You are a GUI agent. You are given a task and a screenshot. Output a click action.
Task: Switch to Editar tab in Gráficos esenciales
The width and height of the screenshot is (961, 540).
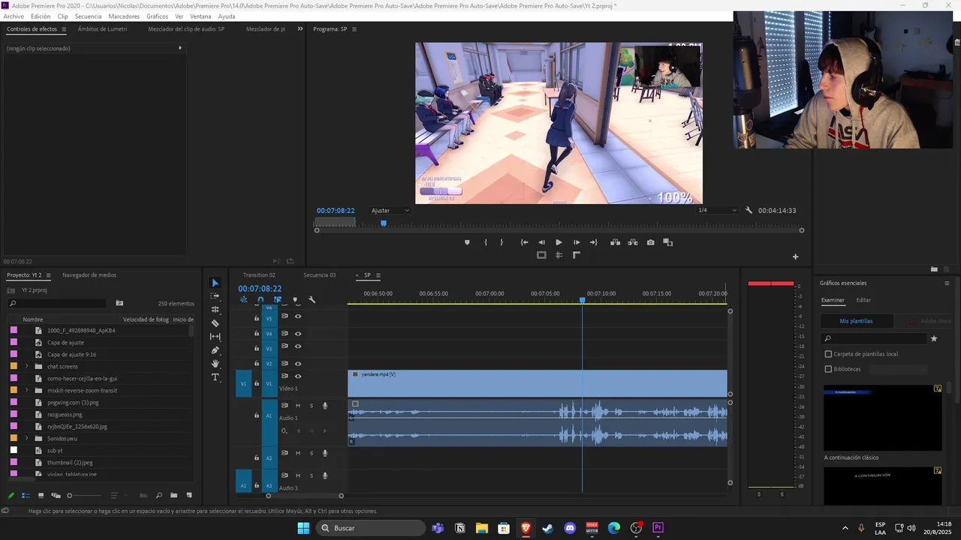[863, 300]
